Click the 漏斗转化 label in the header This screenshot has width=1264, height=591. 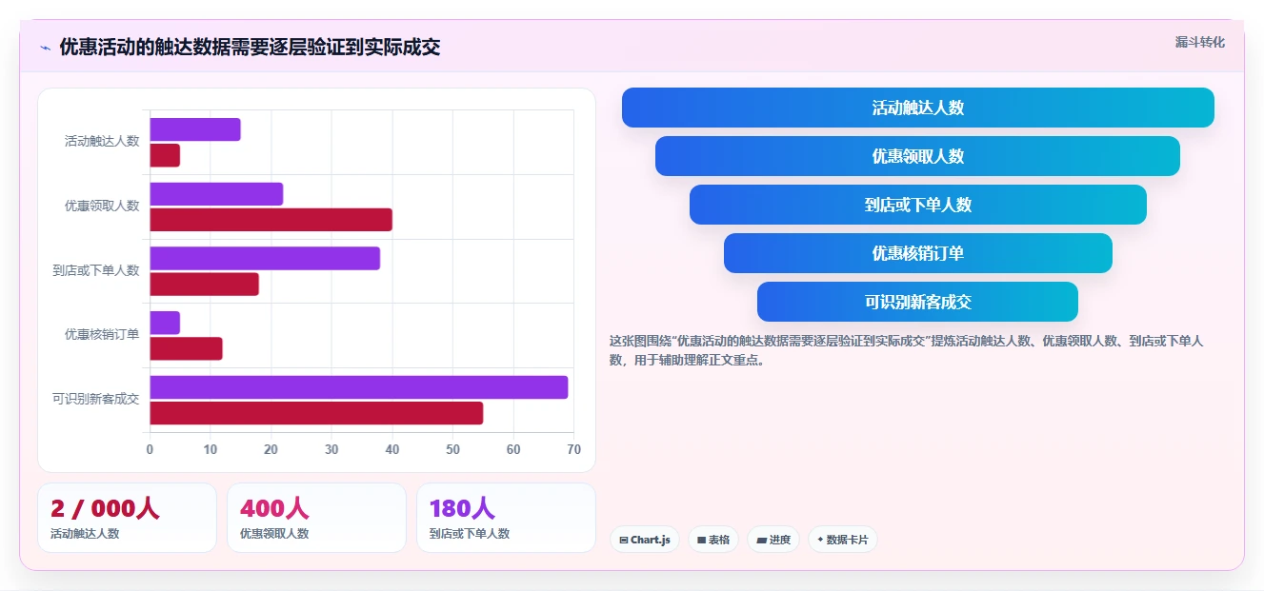tap(1199, 42)
